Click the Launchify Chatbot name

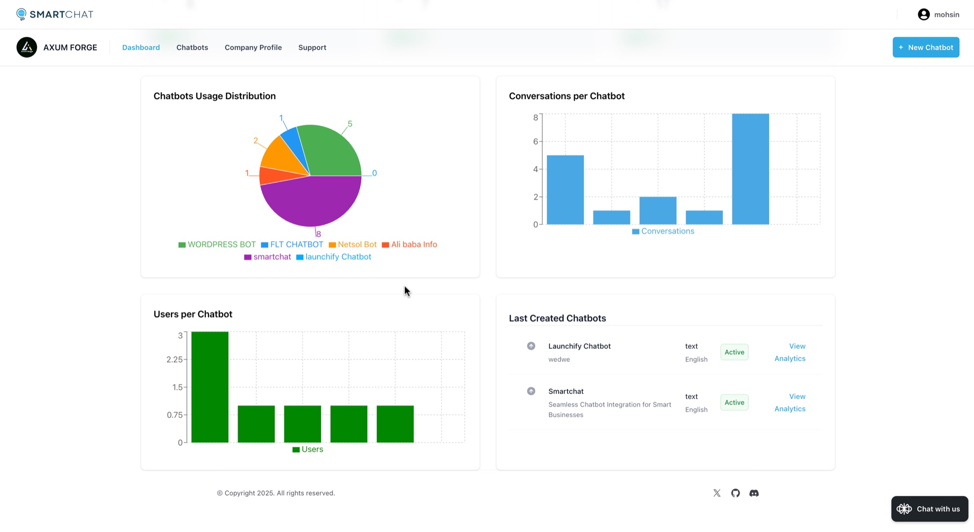coord(579,346)
